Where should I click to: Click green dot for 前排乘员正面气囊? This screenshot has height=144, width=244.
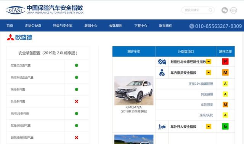coord(76,78)
